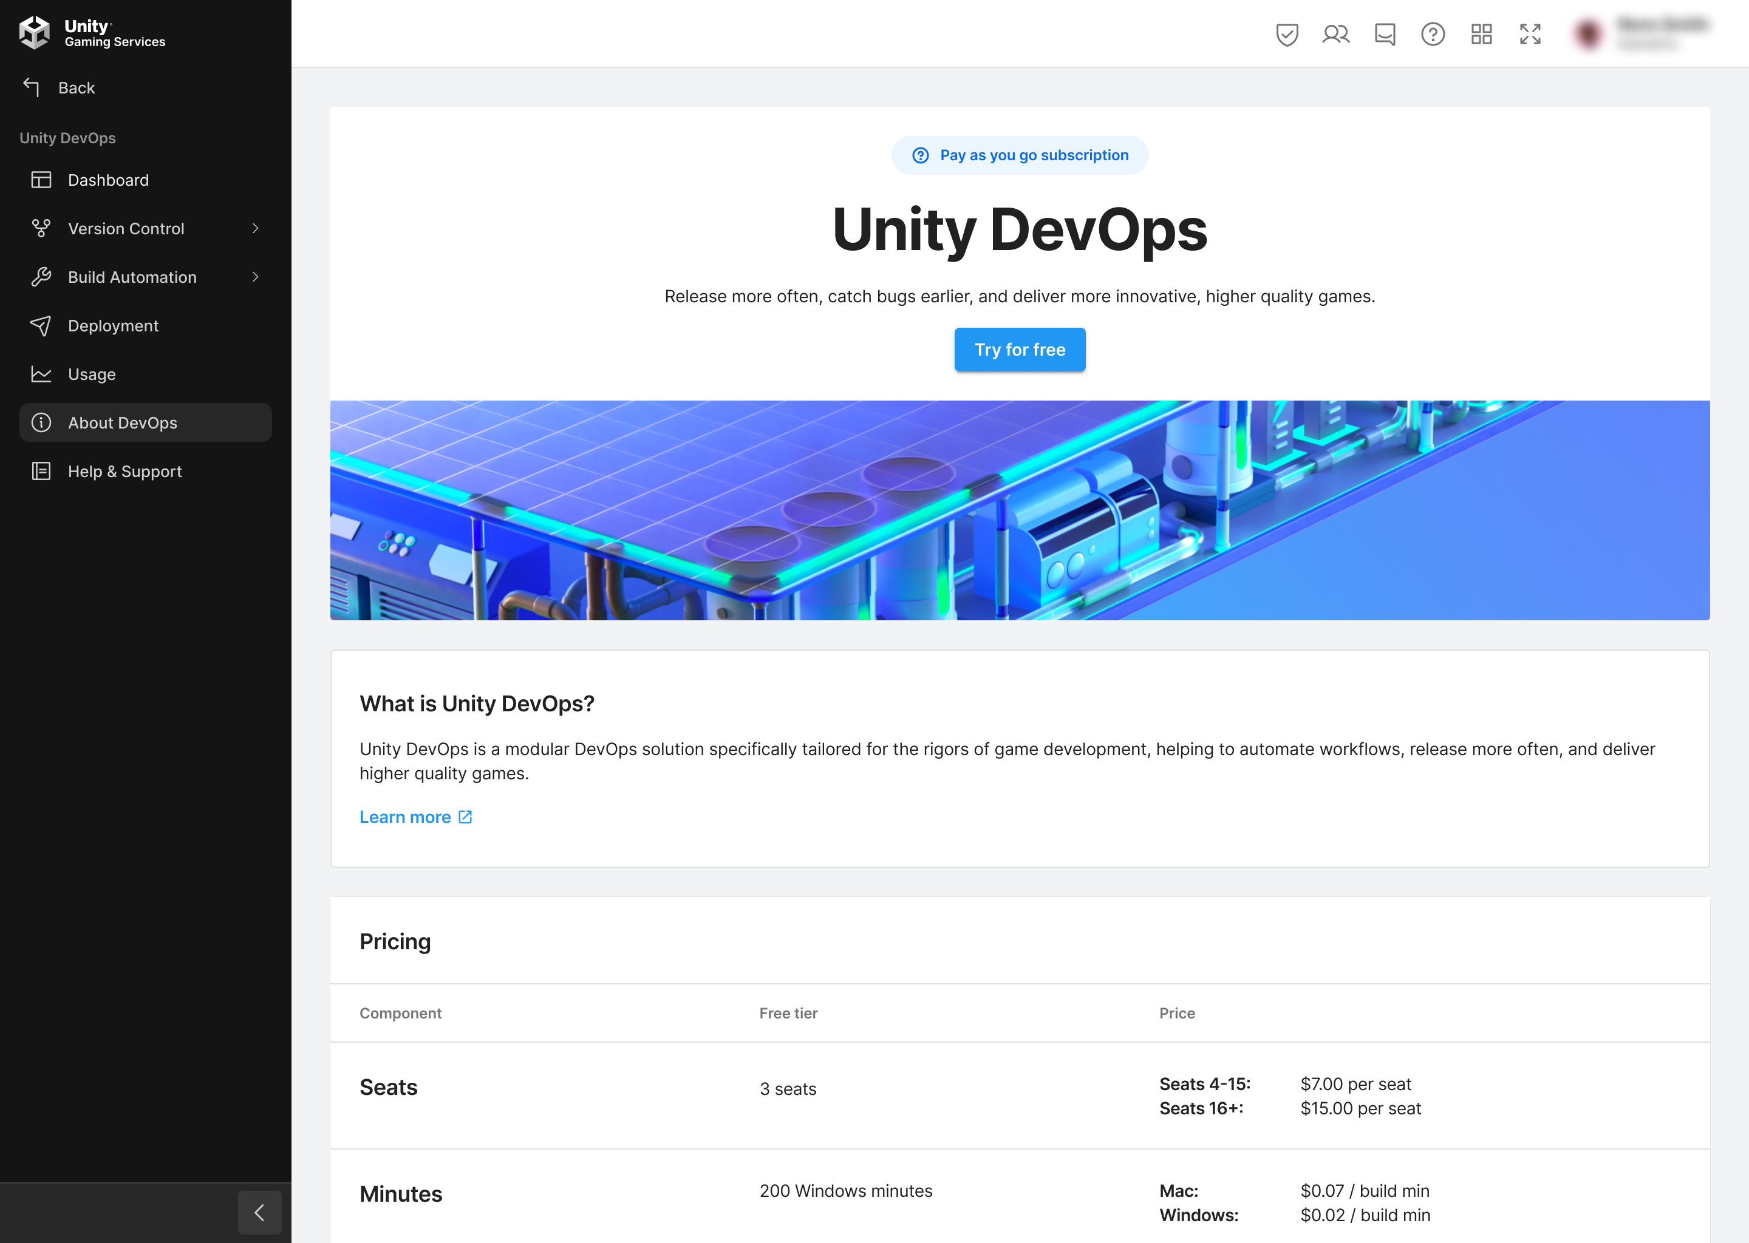Click the Pay as you go subscription badge
The height and width of the screenshot is (1243, 1749).
point(1018,155)
